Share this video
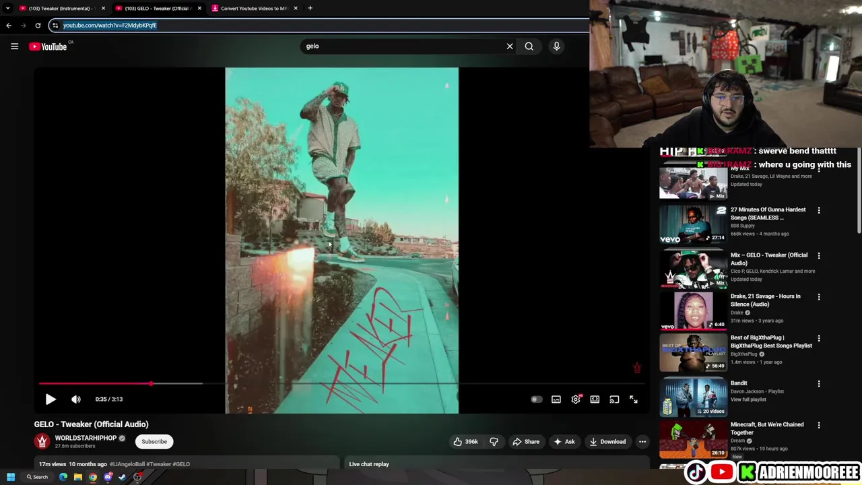862x485 pixels. 525,442
